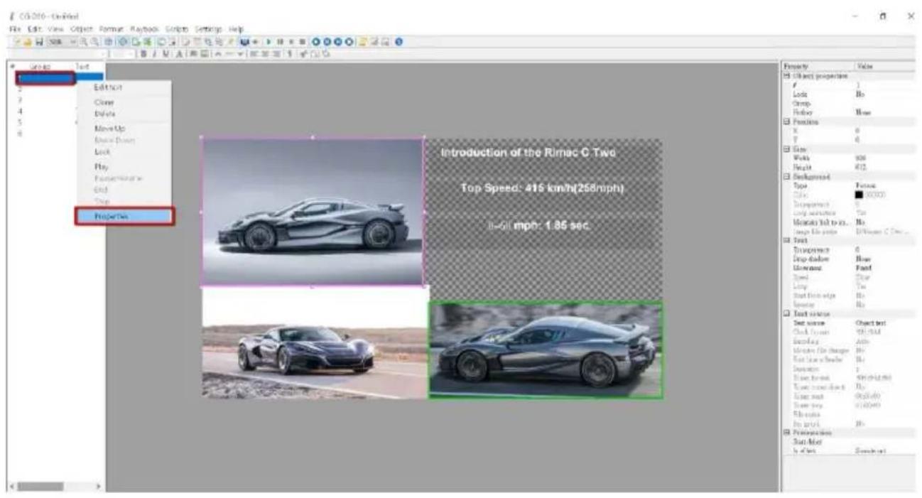The image size is (922, 498).
Task: Click the blue info icon on toolbar
Action: point(398,42)
